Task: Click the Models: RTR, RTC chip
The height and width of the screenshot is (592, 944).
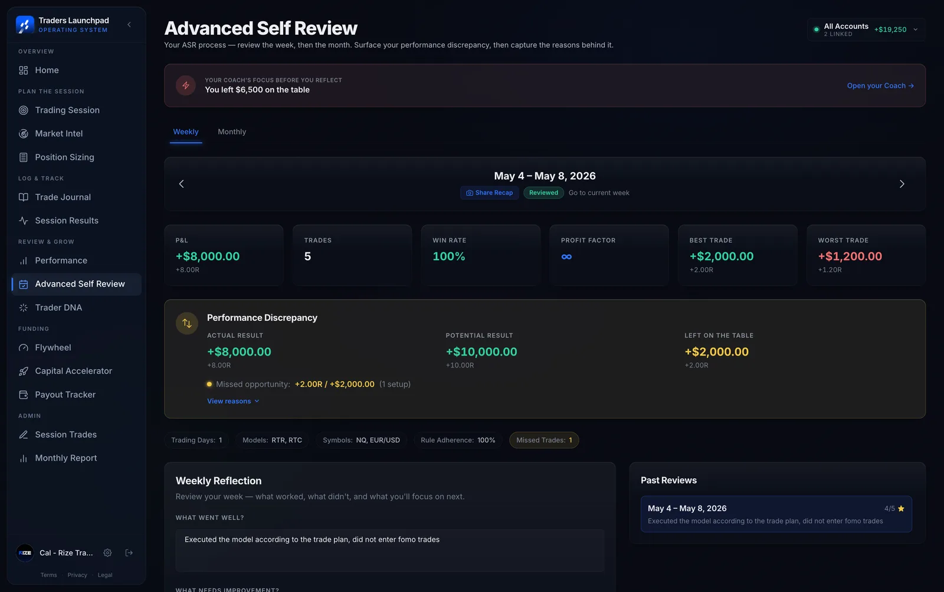Action: (272, 440)
